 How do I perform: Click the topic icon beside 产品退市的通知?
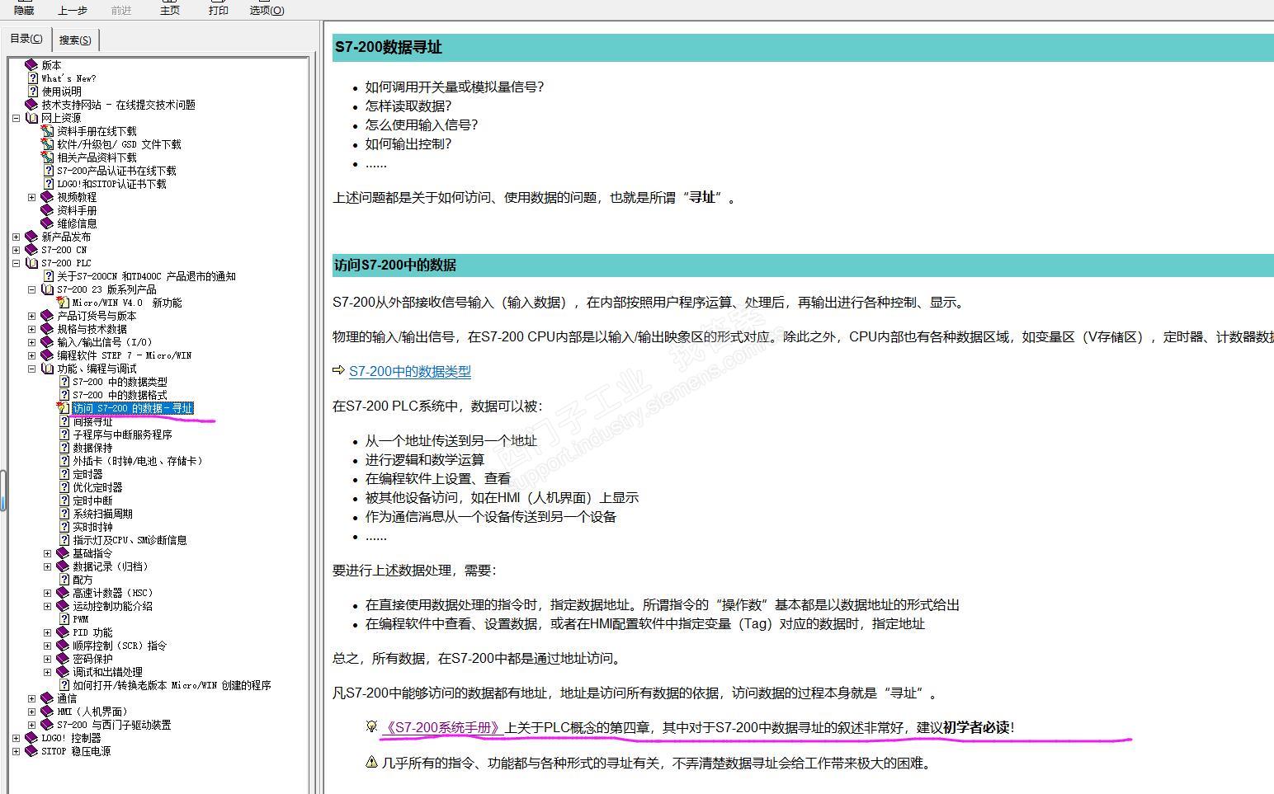point(49,276)
